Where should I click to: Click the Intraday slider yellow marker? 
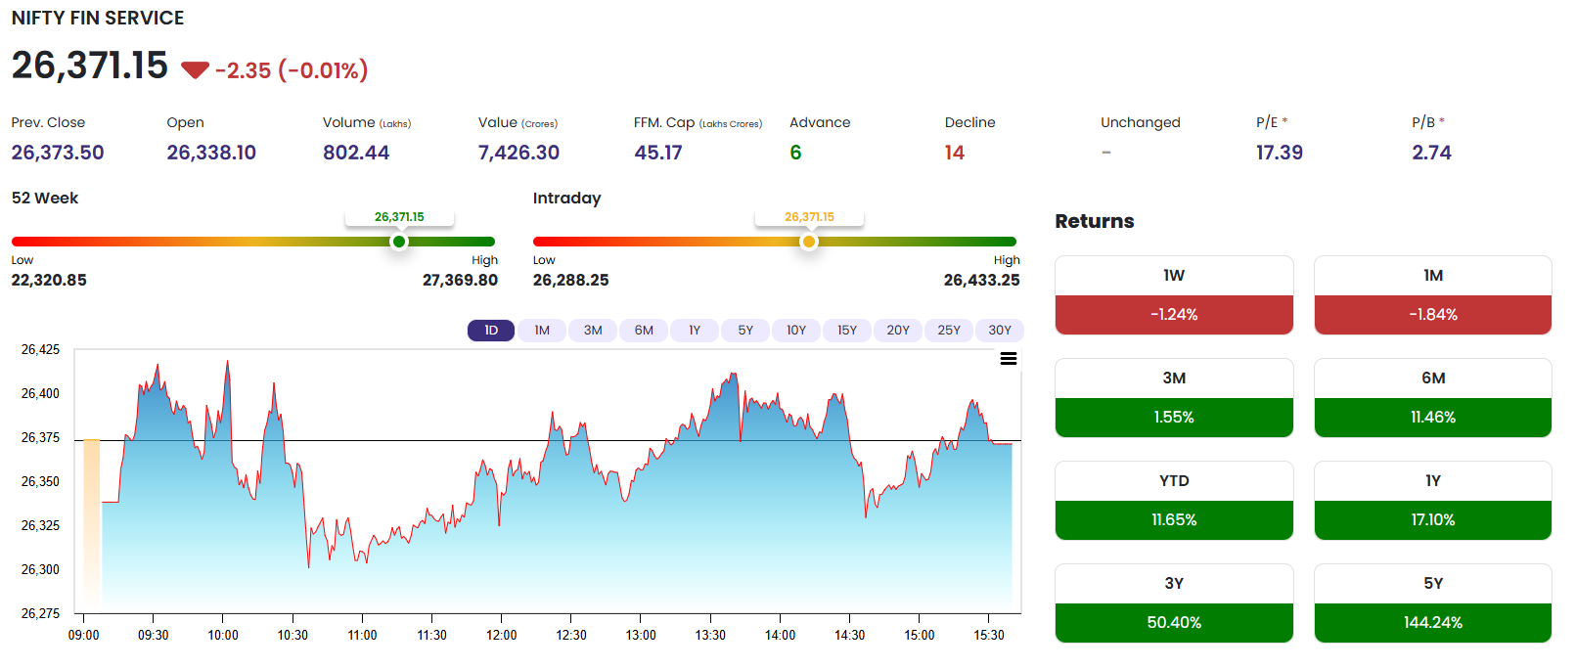click(808, 242)
